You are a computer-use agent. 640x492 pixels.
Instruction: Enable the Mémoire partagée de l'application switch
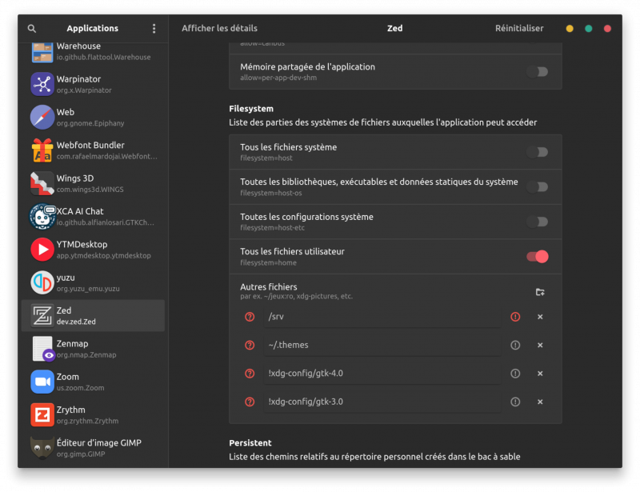535,71
